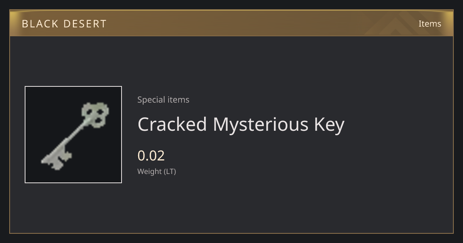Click the white-bordered item image frame
Image resolution: width=463 pixels, height=243 pixels.
[73, 135]
